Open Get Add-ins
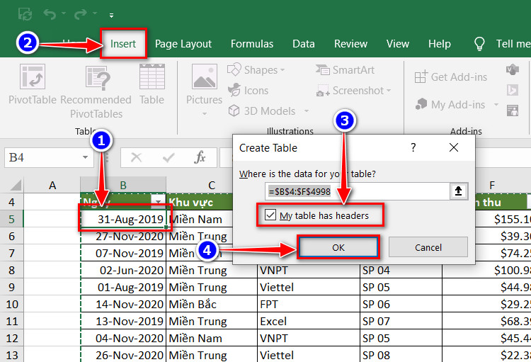The width and height of the screenshot is (531, 362). tap(451, 77)
